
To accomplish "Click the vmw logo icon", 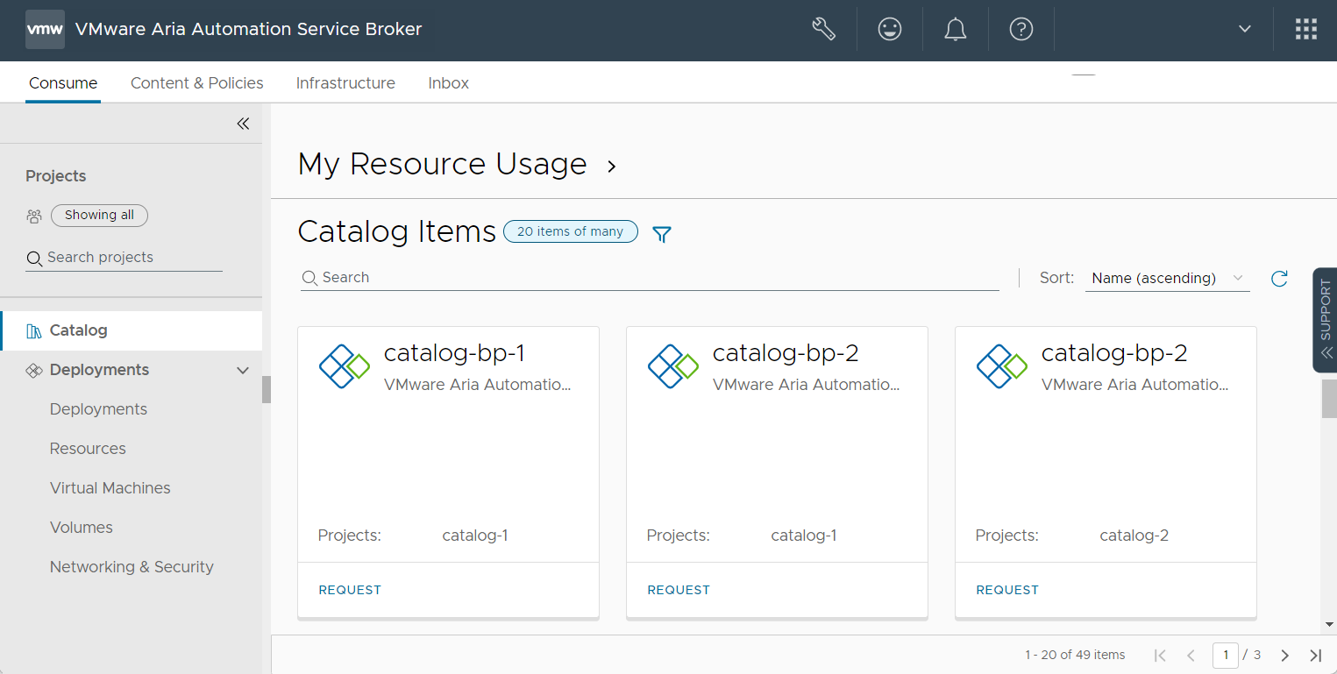I will [45, 29].
